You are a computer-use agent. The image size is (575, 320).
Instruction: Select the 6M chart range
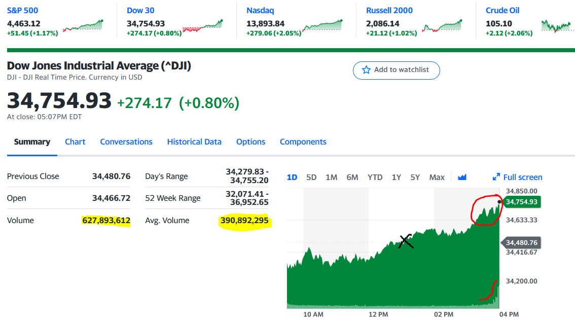pyautogui.click(x=352, y=177)
